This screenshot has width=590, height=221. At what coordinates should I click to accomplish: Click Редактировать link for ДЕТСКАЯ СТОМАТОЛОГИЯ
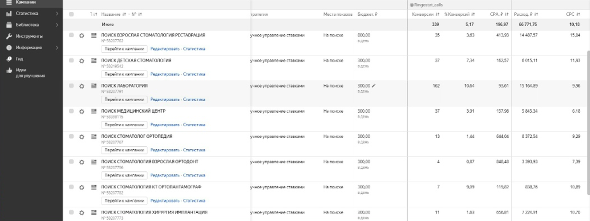(165, 74)
